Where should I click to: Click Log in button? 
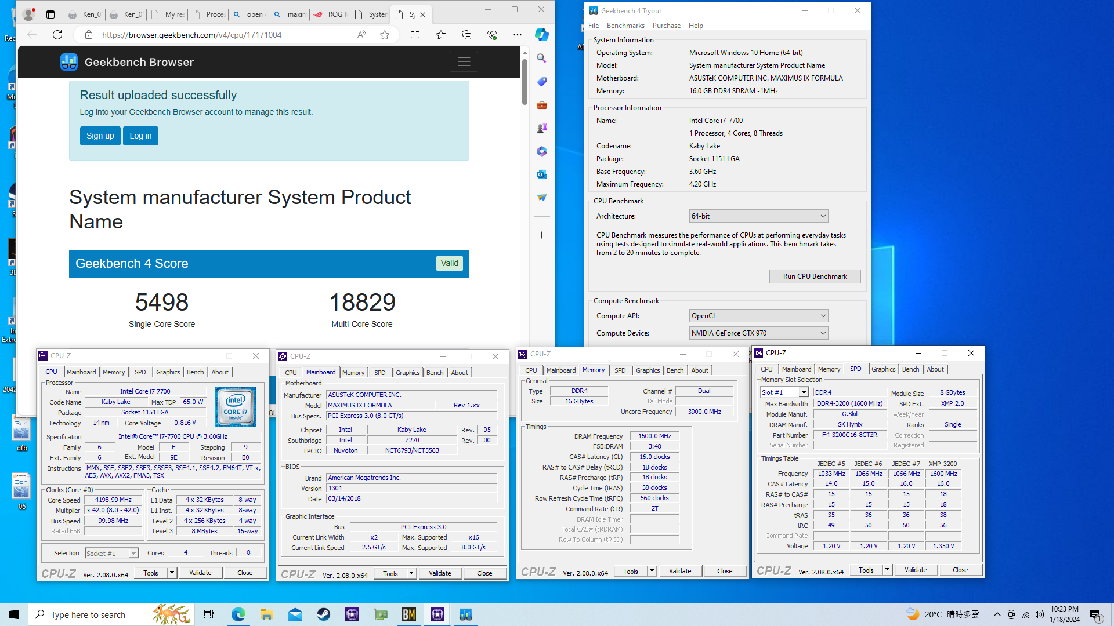click(140, 136)
